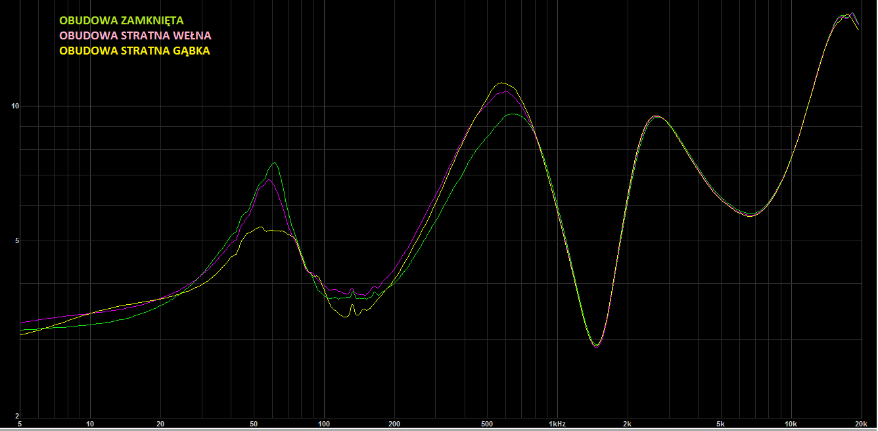
Task: Click the x-axis label 500
Action: [x=487, y=424]
